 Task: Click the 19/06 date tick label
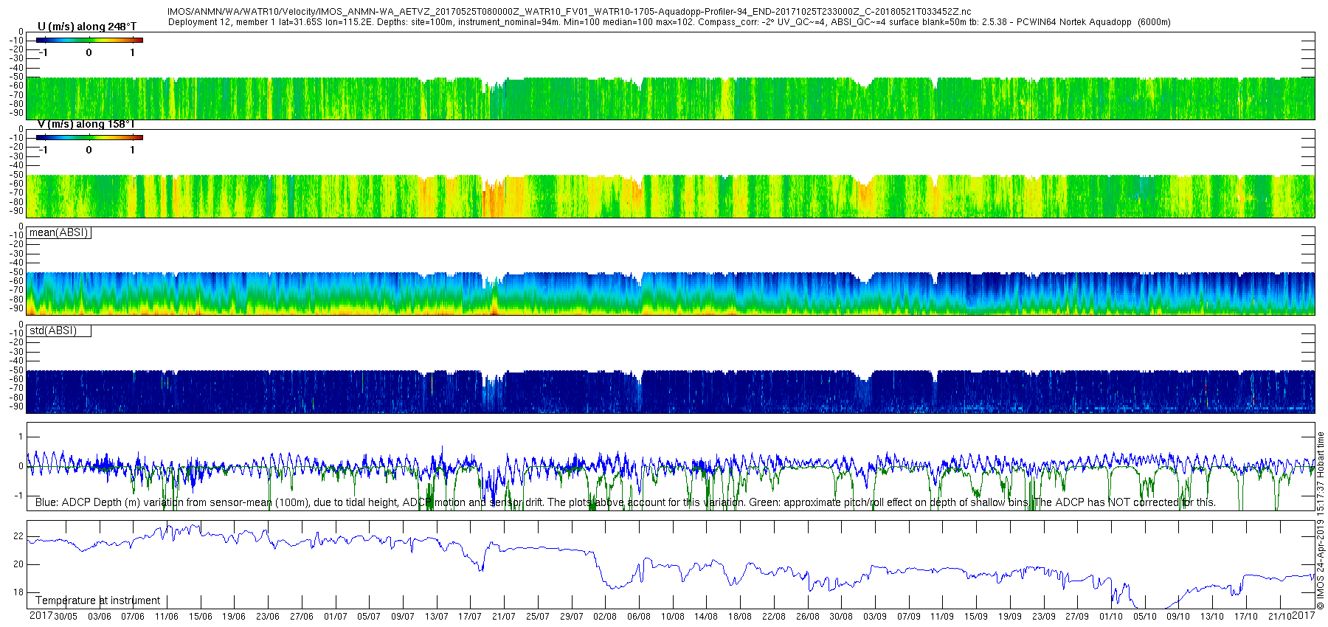(x=234, y=617)
